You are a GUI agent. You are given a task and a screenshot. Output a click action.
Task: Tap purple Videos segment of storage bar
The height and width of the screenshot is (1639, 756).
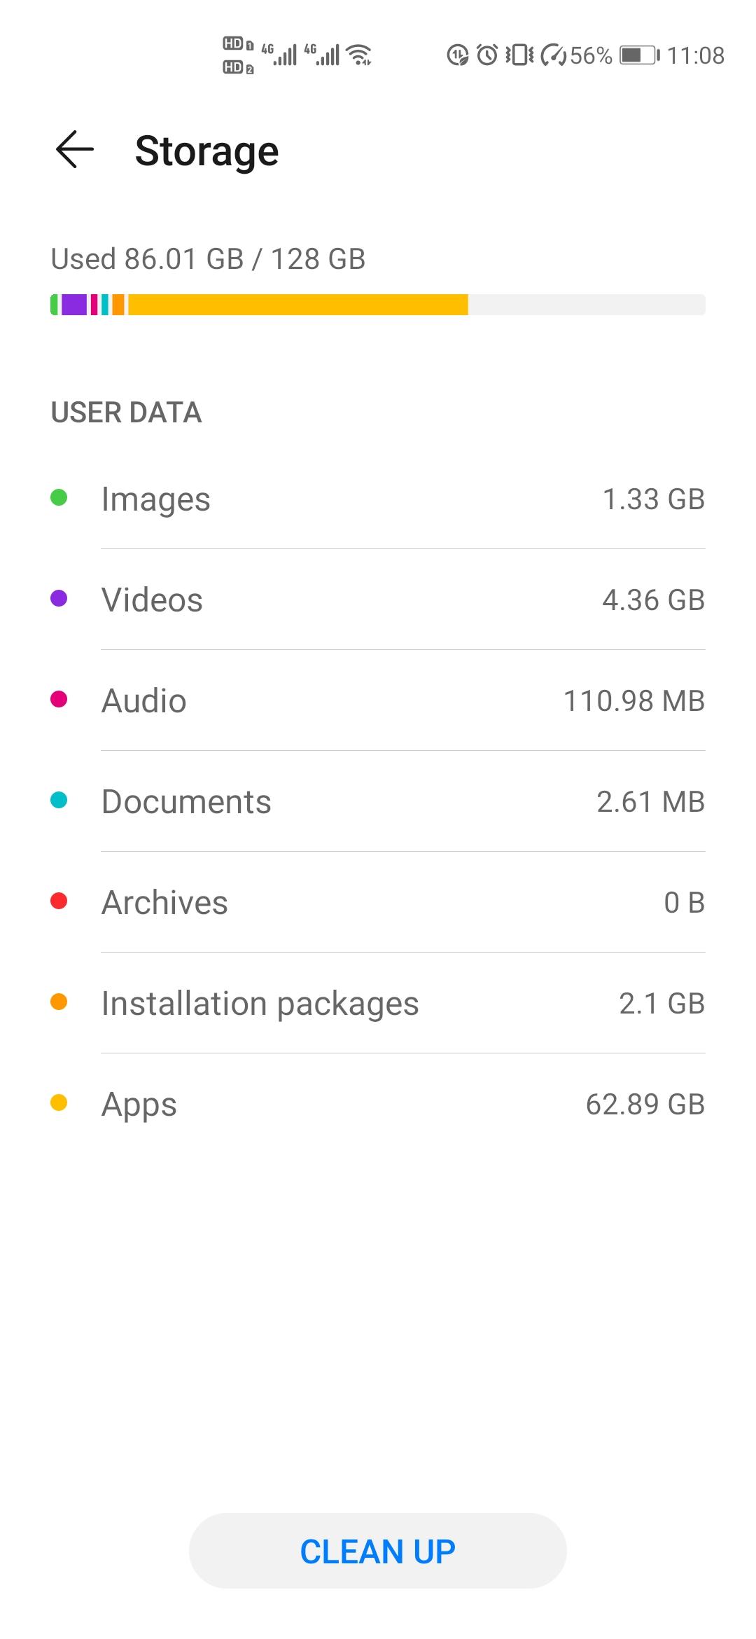click(x=74, y=305)
